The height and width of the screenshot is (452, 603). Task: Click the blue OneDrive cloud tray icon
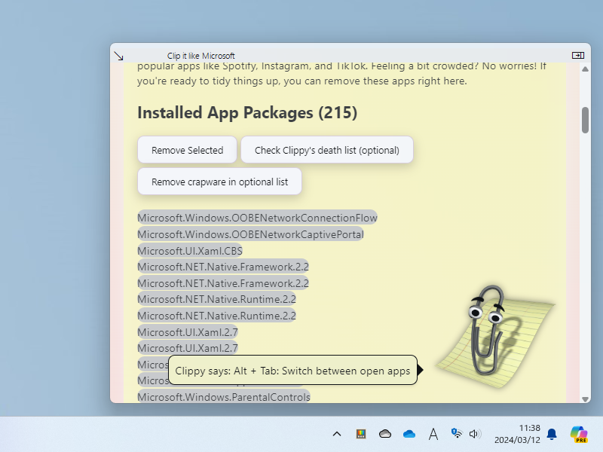tap(409, 434)
